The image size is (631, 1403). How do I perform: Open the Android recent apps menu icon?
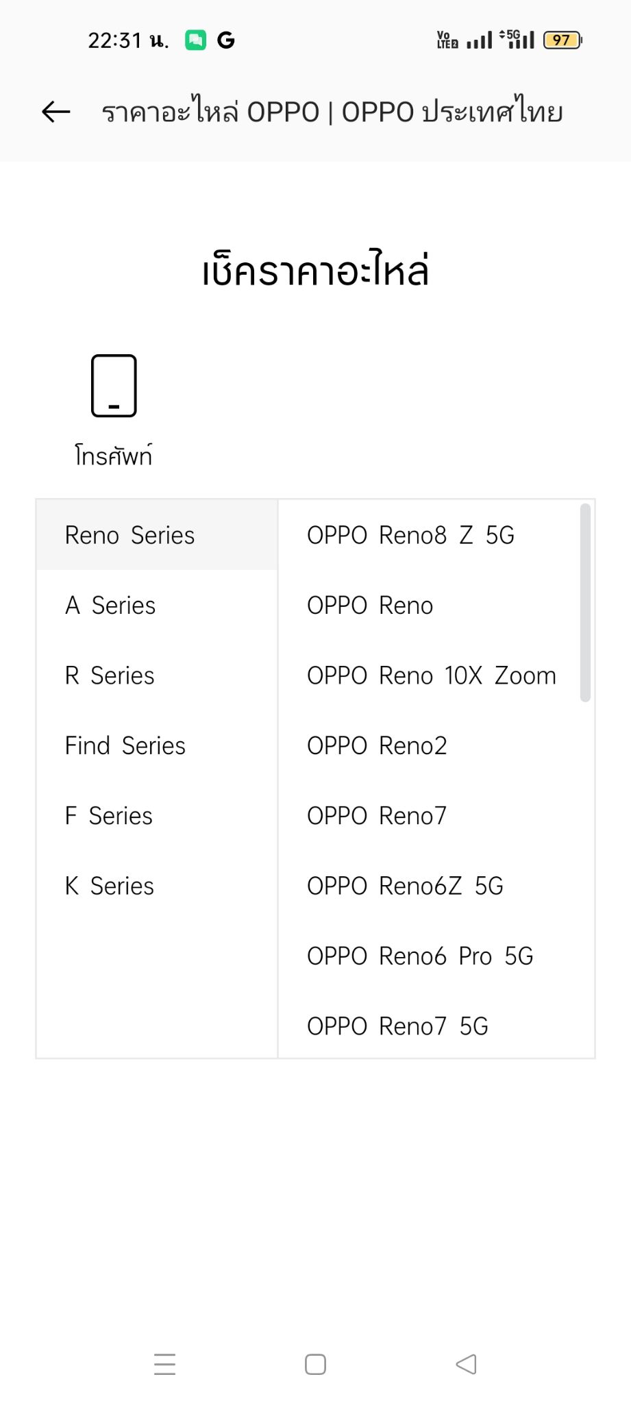pos(164,1365)
